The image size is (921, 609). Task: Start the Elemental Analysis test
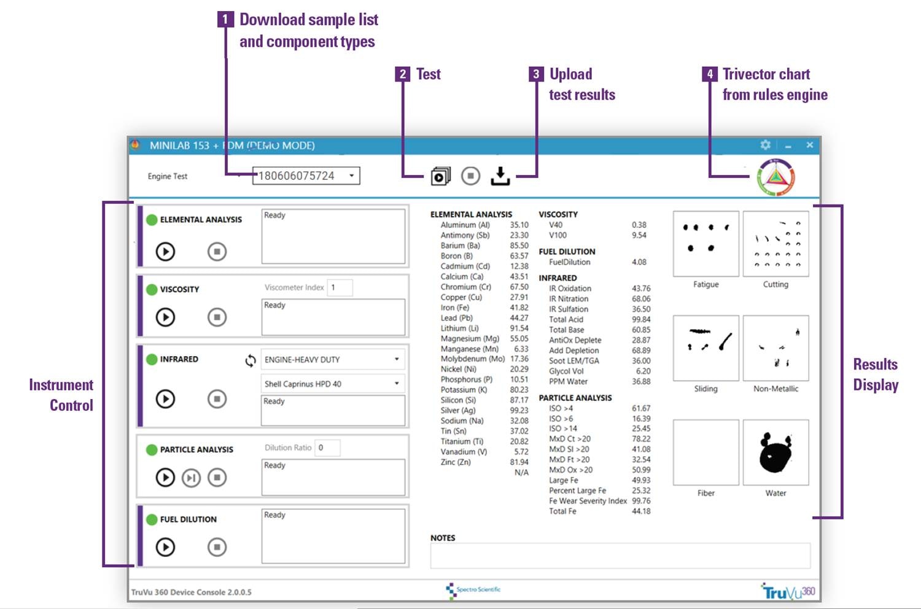click(x=165, y=251)
